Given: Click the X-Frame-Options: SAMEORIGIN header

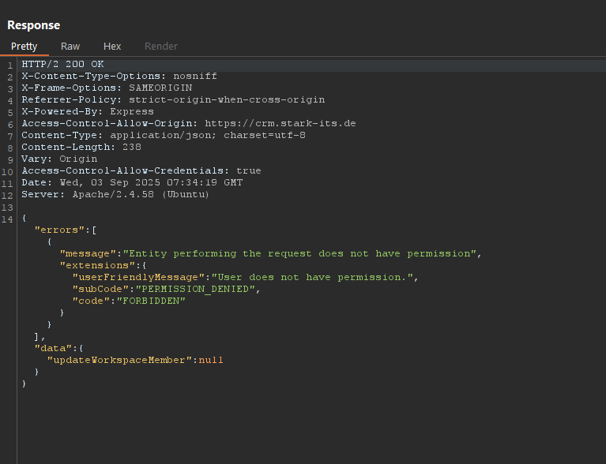Looking at the screenshot, I should coord(107,88).
